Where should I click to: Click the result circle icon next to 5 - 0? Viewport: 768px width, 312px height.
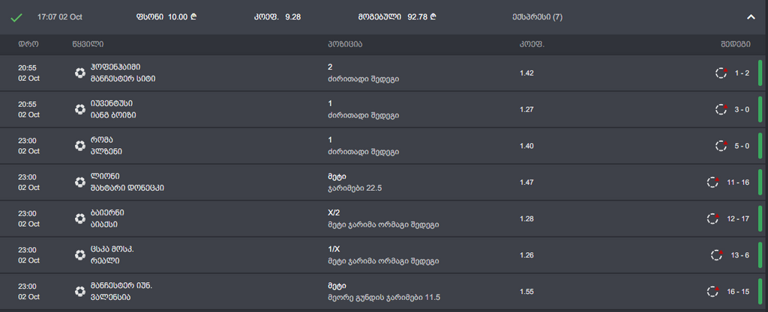click(x=721, y=145)
